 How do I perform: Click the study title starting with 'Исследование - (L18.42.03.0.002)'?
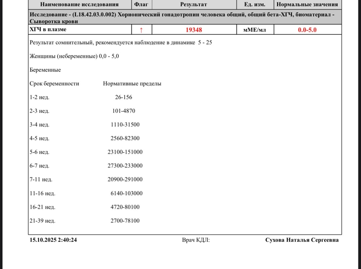[x=184, y=17]
